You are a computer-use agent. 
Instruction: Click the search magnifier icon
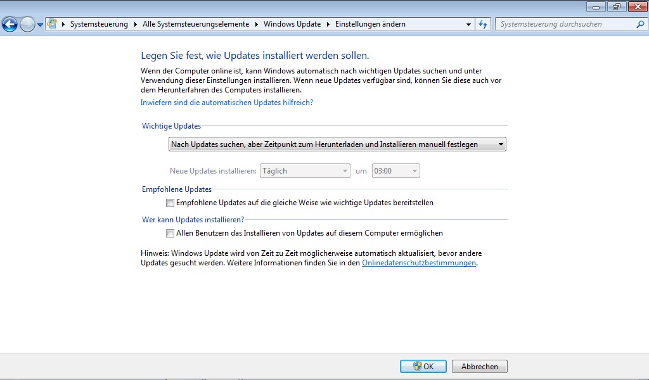[x=640, y=24]
